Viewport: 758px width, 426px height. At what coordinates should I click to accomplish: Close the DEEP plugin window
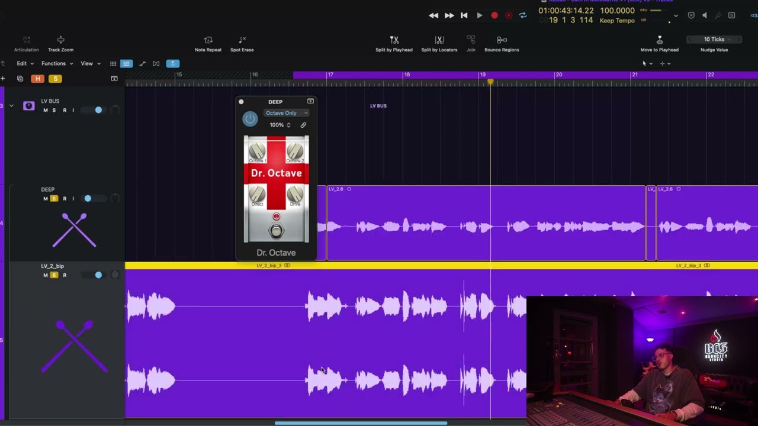241,102
